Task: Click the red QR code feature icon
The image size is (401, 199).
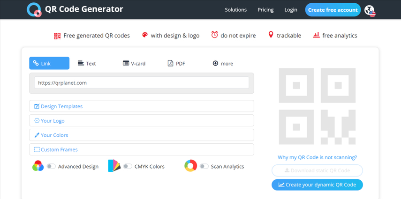Action: point(57,36)
